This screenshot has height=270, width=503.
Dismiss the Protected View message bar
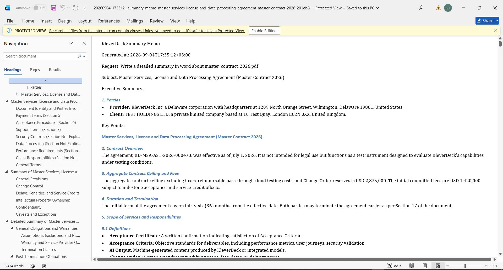click(x=495, y=31)
